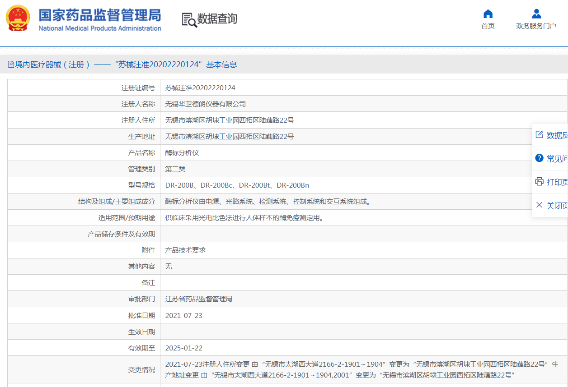Viewport: 568px width, 387px height.
Task: Select 苏械注准20202220124 in the 注册证编号 row
Action: click(x=200, y=88)
